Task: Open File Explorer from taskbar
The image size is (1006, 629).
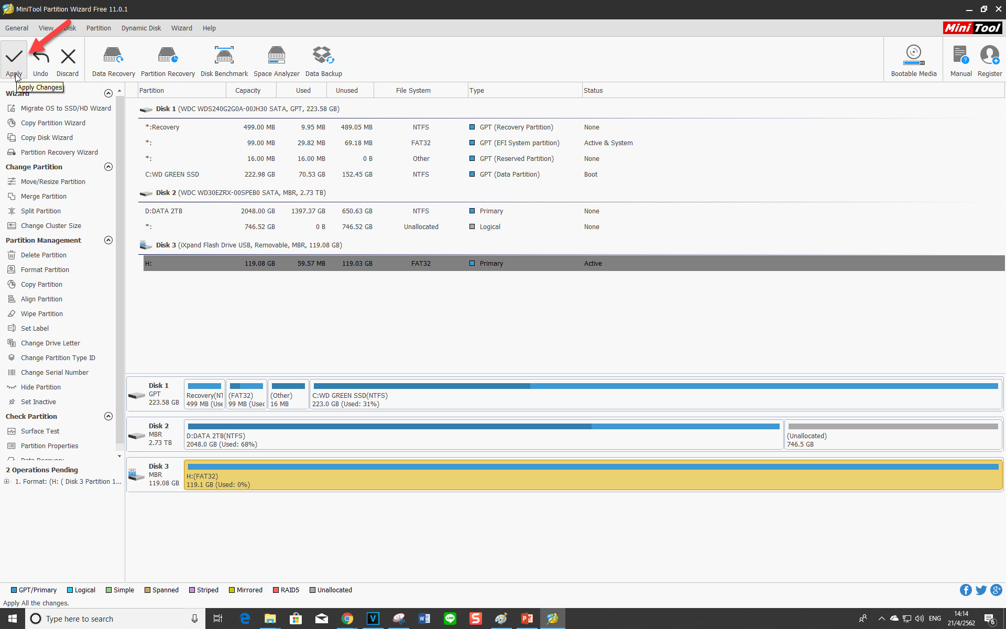Action: click(x=270, y=619)
